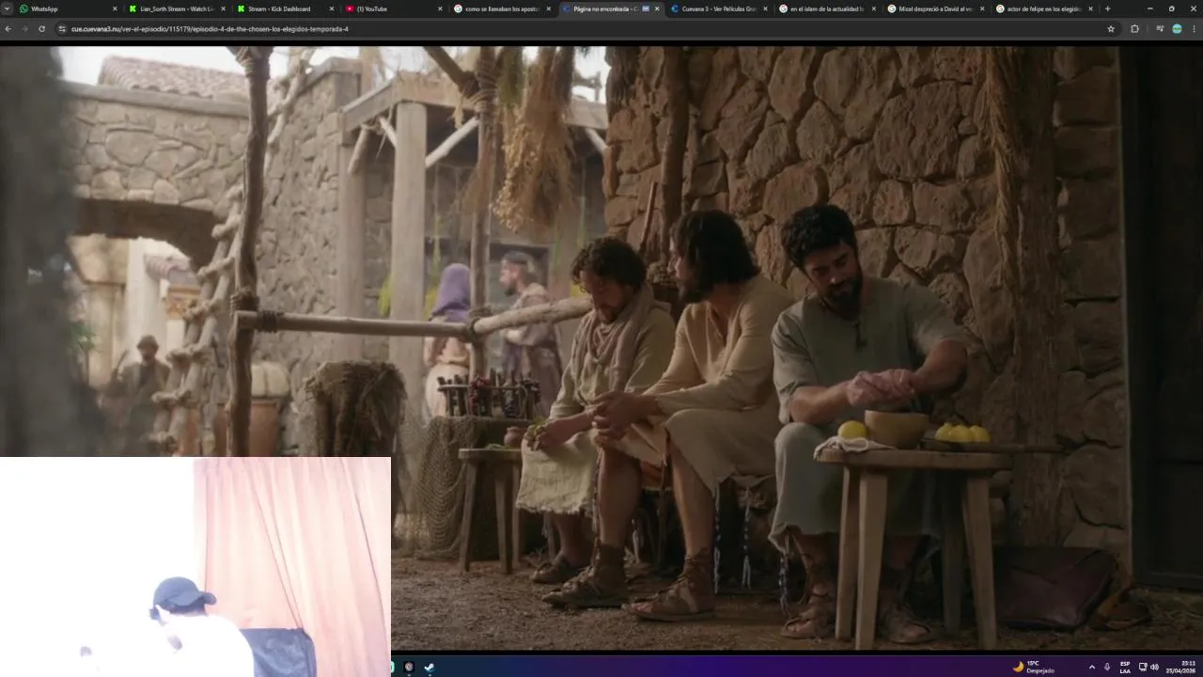This screenshot has width=1203, height=677.
Task: Go forward to the next page
Action: coord(24,29)
